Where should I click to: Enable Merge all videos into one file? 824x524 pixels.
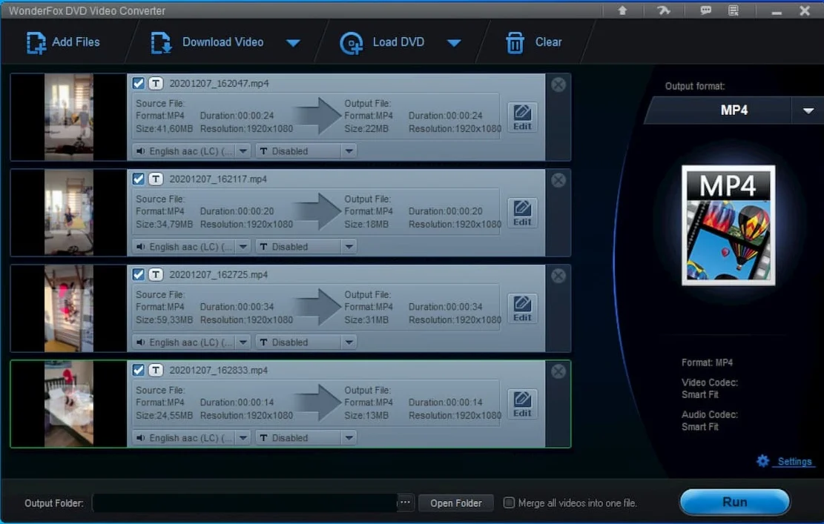pos(509,503)
